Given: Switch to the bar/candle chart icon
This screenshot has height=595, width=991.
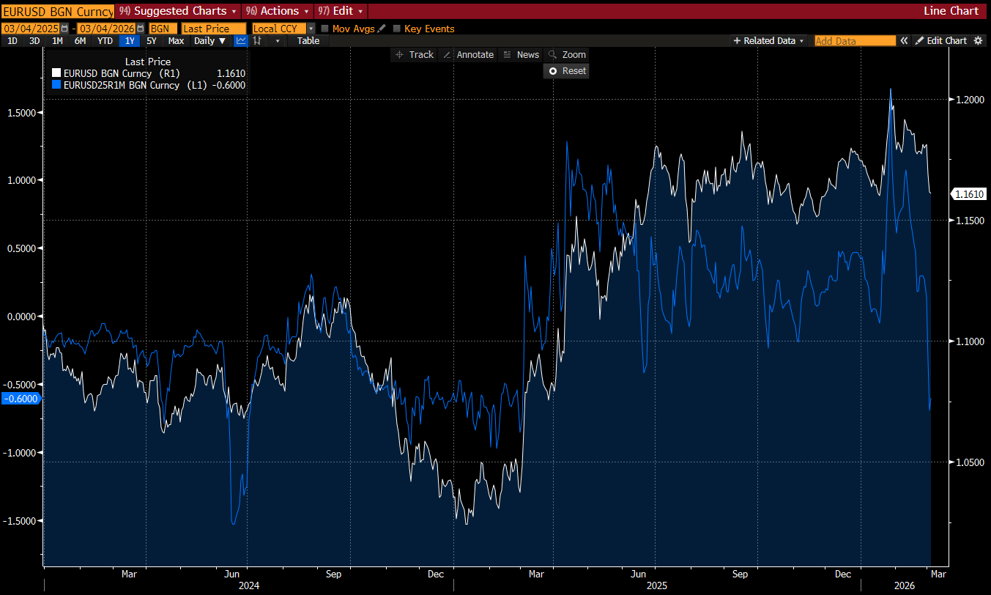Looking at the screenshot, I should tap(257, 41).
